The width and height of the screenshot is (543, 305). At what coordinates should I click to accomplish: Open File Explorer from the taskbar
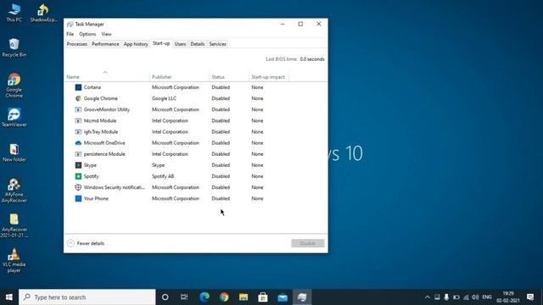pyautogui.click(x=244, y=297)
